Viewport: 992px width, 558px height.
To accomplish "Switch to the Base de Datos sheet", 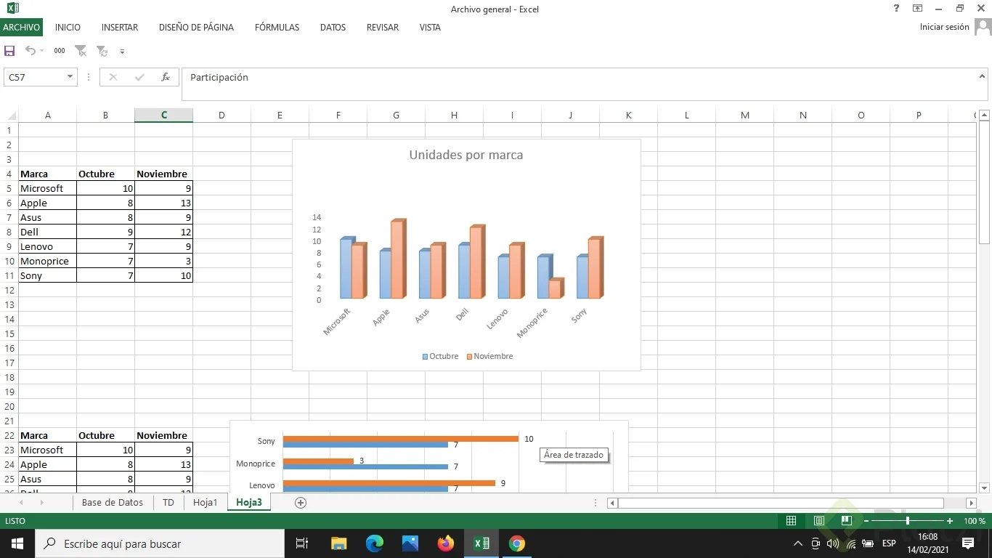I will tap(113, 503).
